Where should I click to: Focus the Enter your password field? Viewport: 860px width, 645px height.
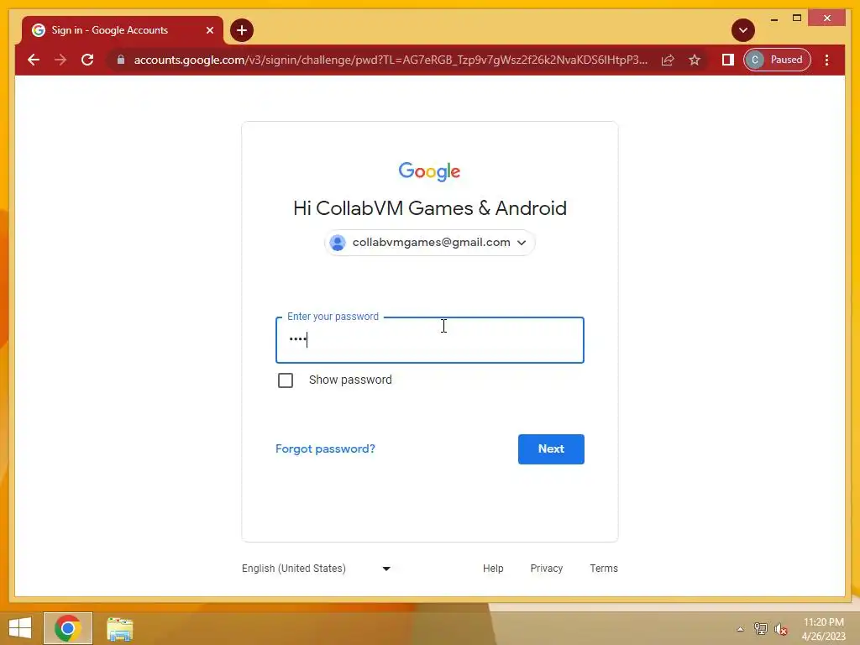click(429, 340)
